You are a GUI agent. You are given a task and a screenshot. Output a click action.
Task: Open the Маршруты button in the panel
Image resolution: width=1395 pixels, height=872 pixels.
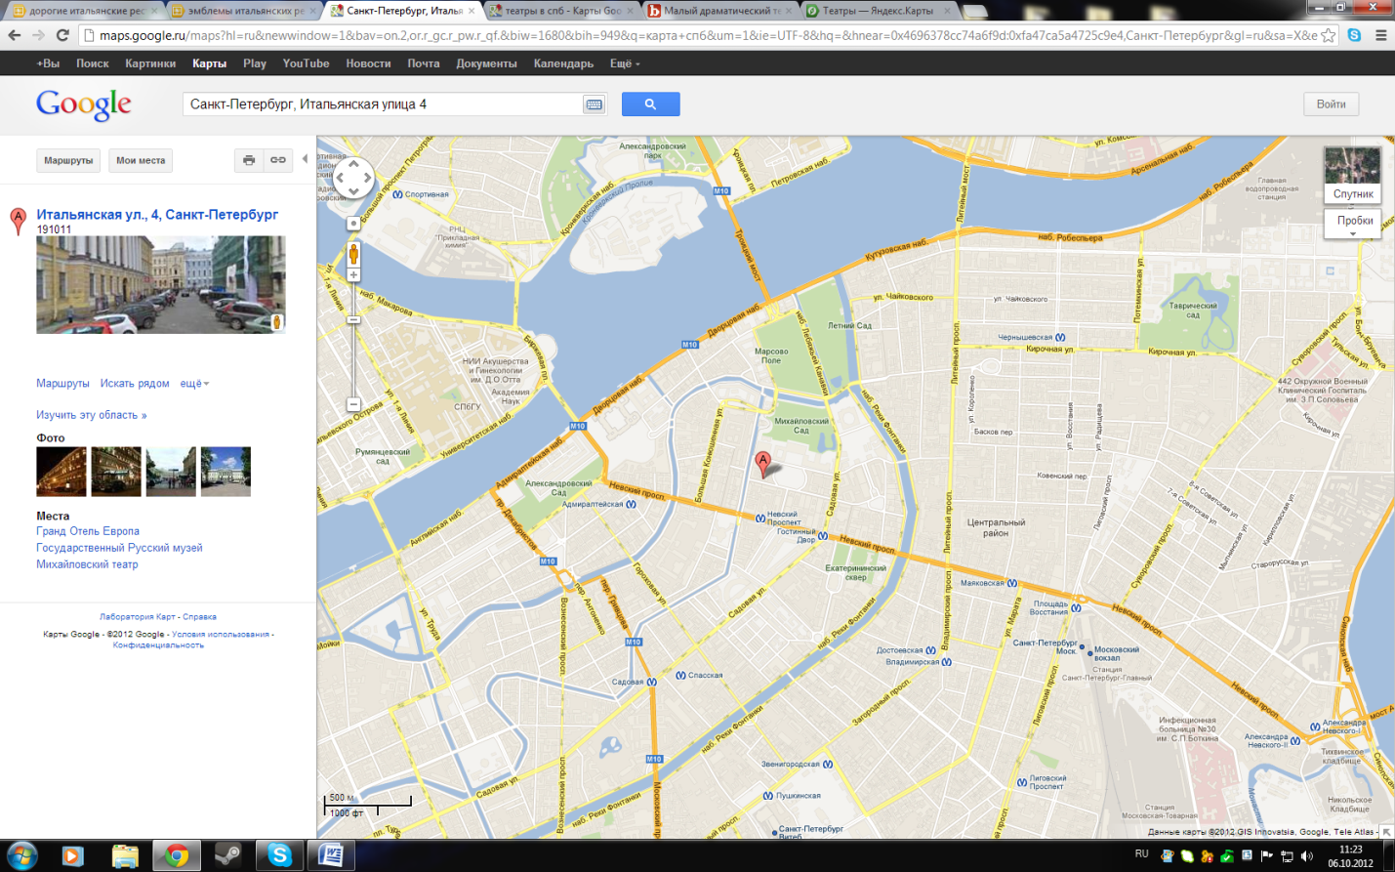(68, 160)
